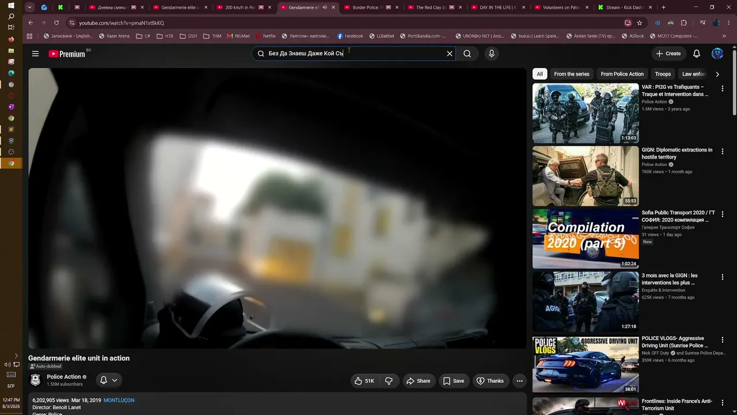The width and height of the screenshot is (737, 415).
Task: Dislike the Gendarmerie video
Action: click(389, 381)
